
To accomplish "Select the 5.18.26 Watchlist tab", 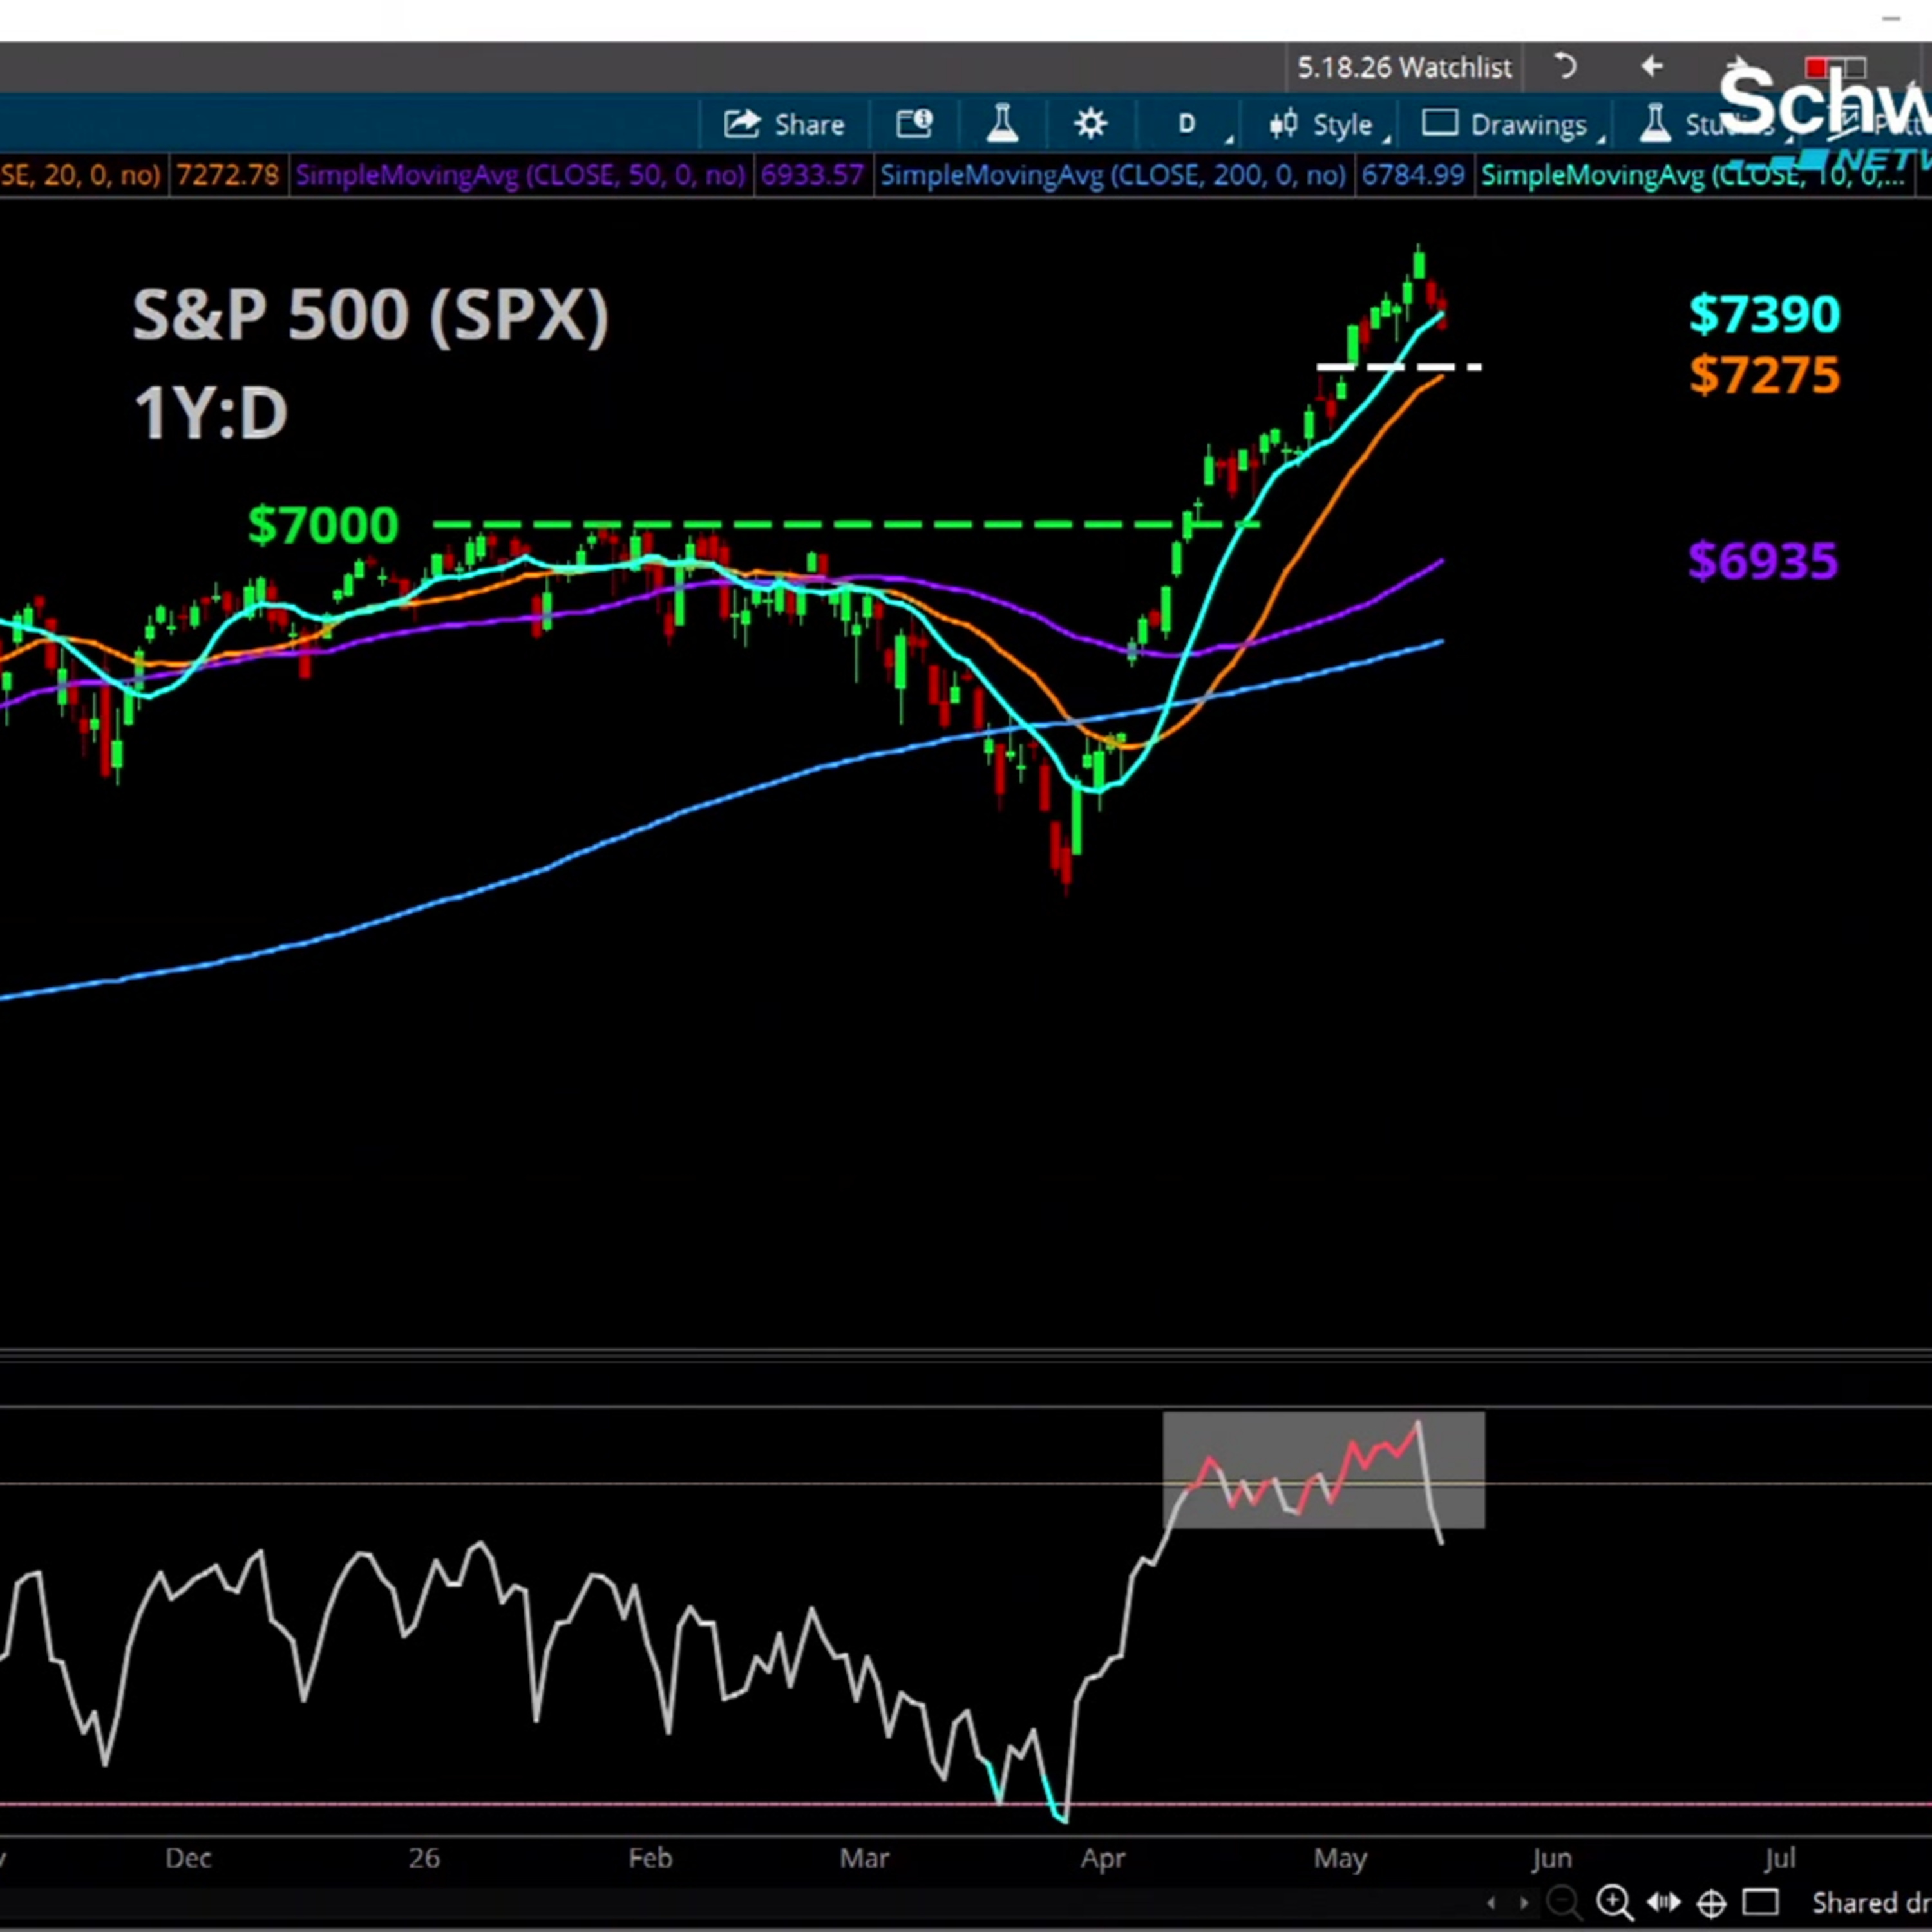I will [1404, 68].
